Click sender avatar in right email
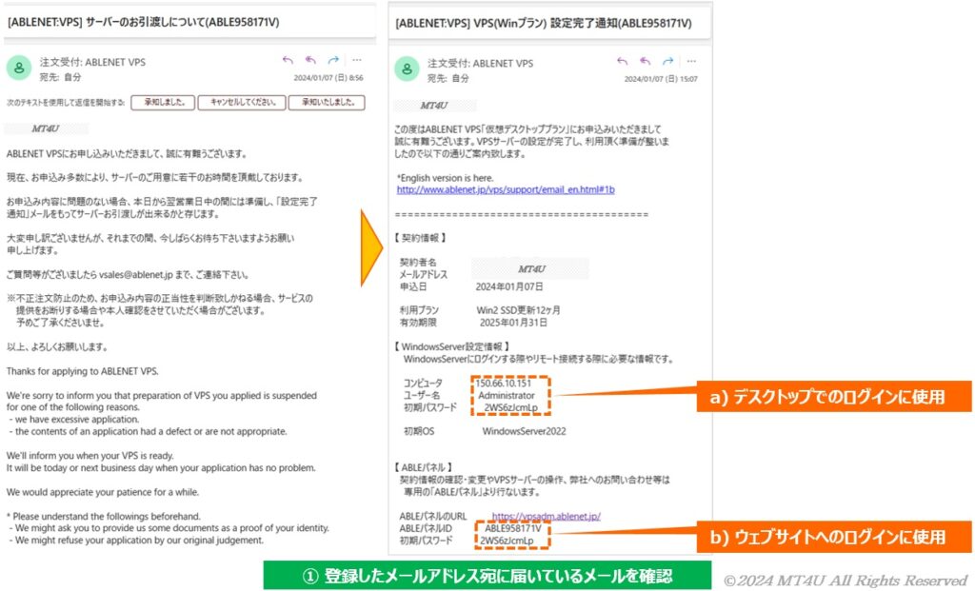 [408, 69]
